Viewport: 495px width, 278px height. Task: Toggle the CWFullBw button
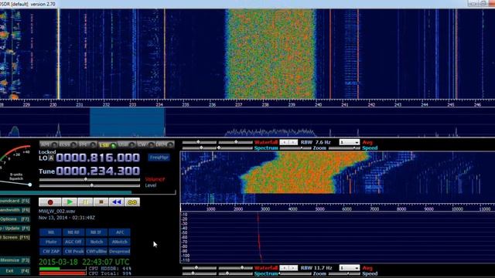point(96,251)
